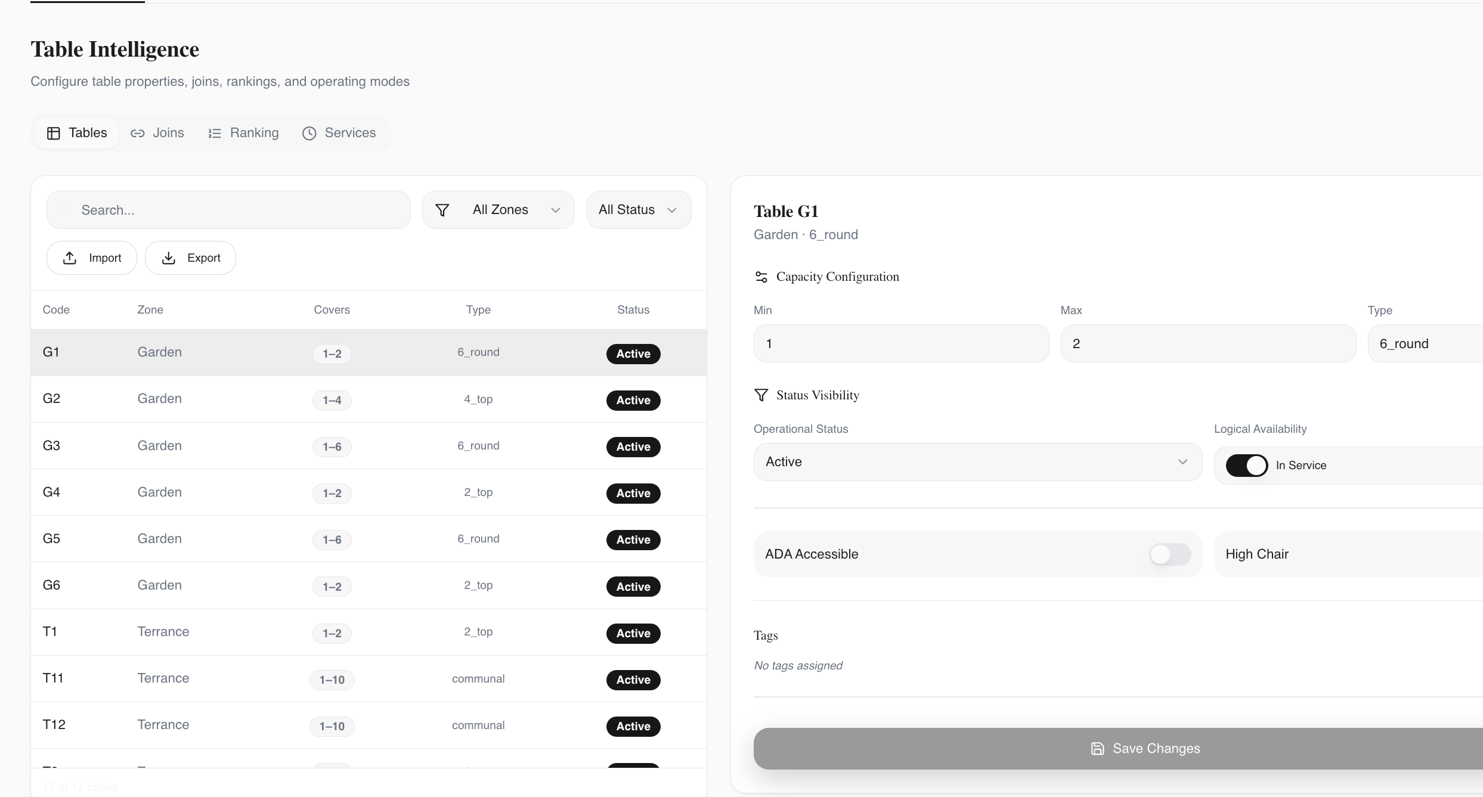This screenshot has height=797, width=1483.
Task: Click the Max capacity input field
Action: pos(1208,343)
